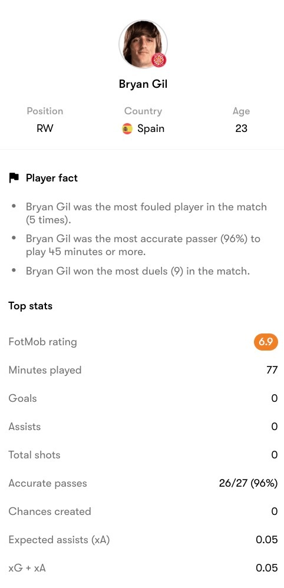Click the Top stats heading
Image resolution: width=284 pixels, height=588 pixels.
31,306
